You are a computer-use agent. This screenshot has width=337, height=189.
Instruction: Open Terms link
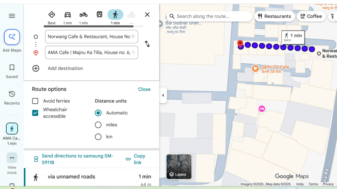313,184
